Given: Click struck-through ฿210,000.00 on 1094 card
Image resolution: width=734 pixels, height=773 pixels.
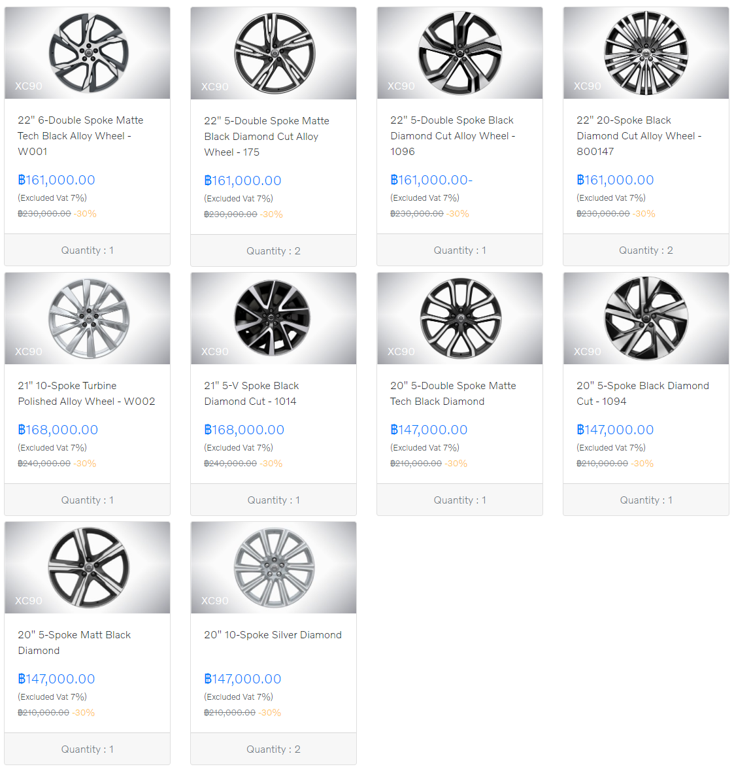Looking at the screenshot, I should pyautogui.click(x=602, y=464).
